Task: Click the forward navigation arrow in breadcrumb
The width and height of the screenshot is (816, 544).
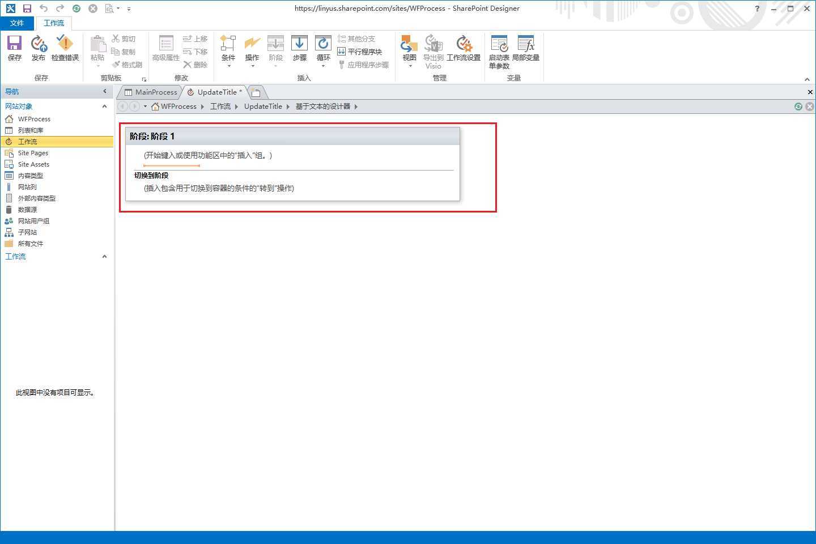Action: (x=134, y=107)
